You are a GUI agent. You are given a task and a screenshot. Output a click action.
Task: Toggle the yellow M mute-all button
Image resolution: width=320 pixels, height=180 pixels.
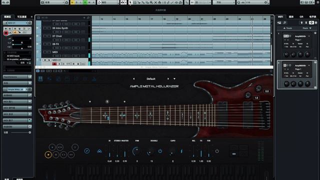[x=72, y=2]
